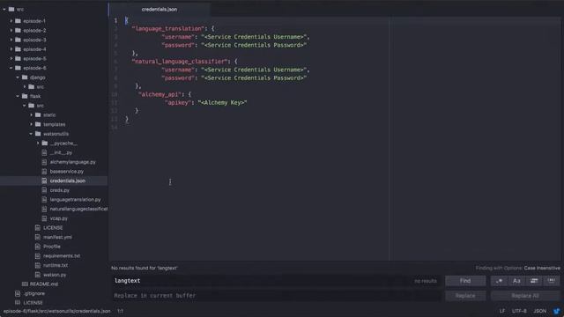Toggle the regex search option
The width and height of the screenshot is (564, 317).
[x=499, y=281]
